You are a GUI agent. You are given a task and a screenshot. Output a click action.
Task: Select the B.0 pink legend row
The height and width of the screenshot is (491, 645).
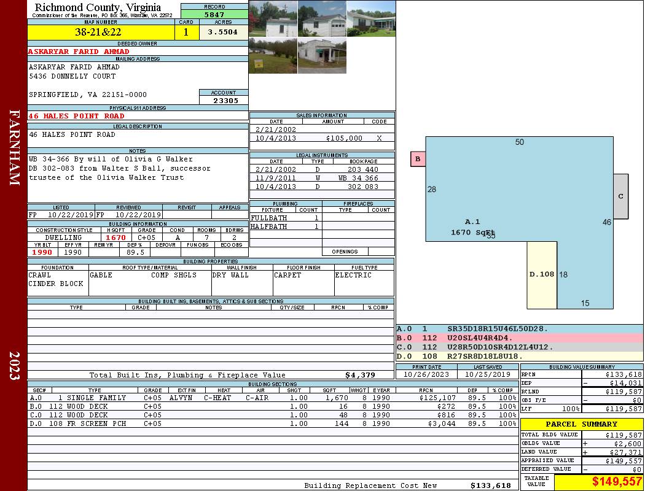pos(519,338)
